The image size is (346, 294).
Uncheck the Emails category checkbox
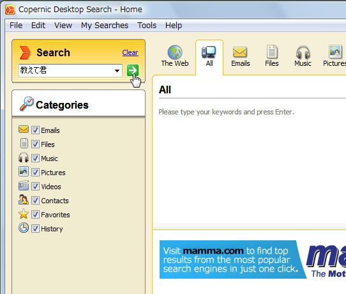tap(35, 130)
